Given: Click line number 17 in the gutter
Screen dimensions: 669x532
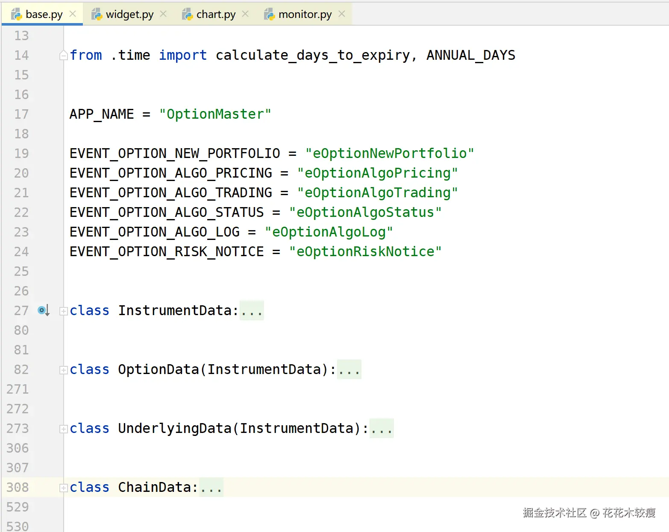Looking at the screenshot, I should click(21, 114).
